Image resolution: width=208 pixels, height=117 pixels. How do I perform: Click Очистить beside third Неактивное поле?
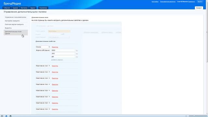tap(55, 78)
